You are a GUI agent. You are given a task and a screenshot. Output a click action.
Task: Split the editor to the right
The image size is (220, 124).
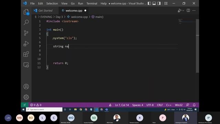[188, 10]
